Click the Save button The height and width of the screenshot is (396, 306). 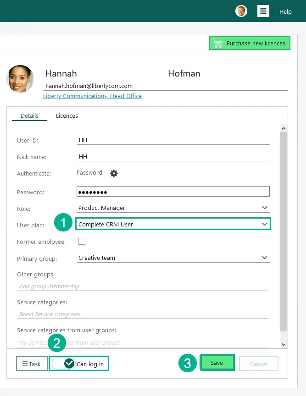click(217, 363)
